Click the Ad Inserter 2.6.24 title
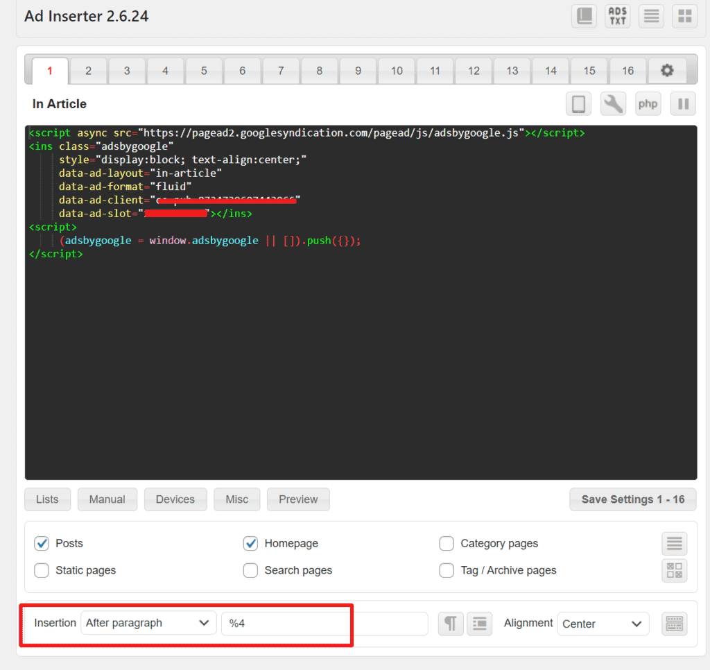The image size is (710, 670). (x=86, y=17)
